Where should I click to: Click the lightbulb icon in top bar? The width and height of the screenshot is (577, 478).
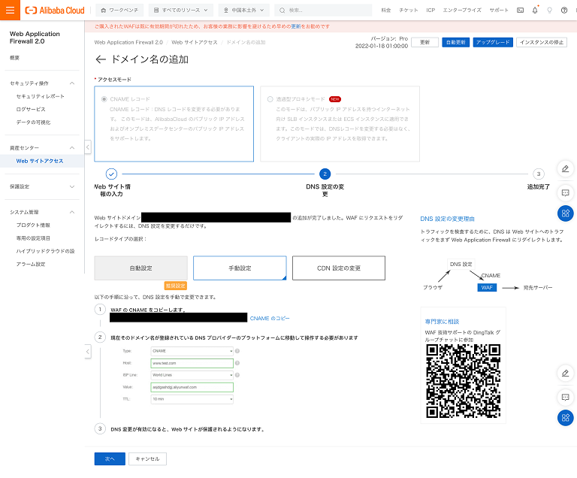549,11
